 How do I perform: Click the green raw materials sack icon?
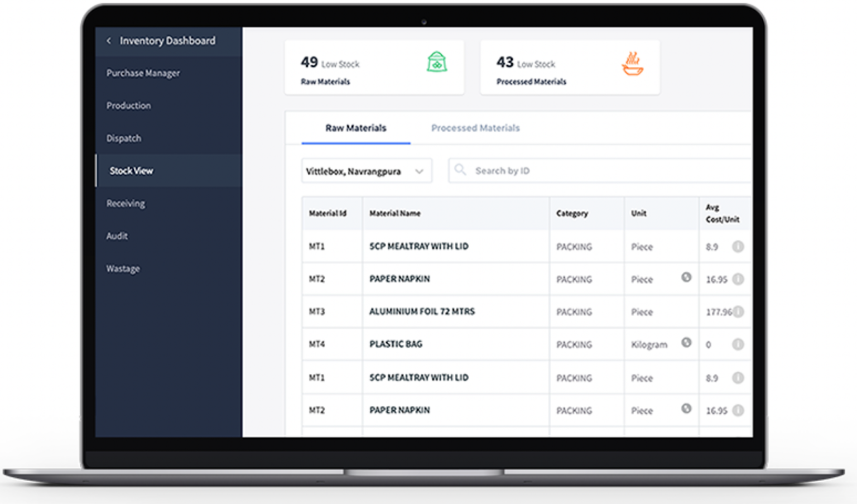pyautogui.click(x=437, y=62)
